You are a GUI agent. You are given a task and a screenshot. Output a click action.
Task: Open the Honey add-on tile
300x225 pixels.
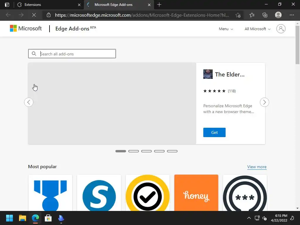[x=196, y=193]
